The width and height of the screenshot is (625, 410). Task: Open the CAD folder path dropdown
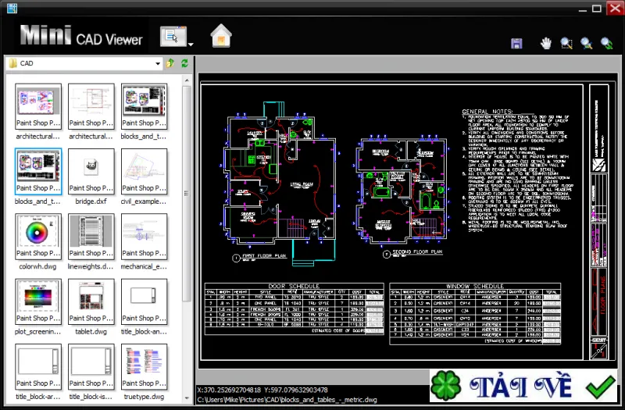[158, 63]
